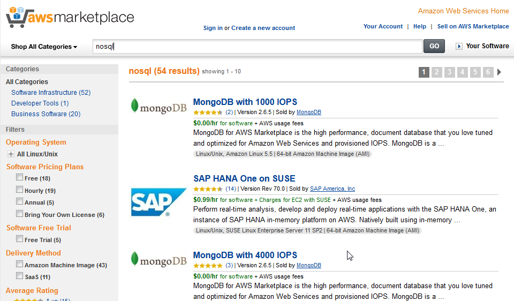Go to next results page arrow
The height and width of the screenshot is (301, 514).
(499, 72)
